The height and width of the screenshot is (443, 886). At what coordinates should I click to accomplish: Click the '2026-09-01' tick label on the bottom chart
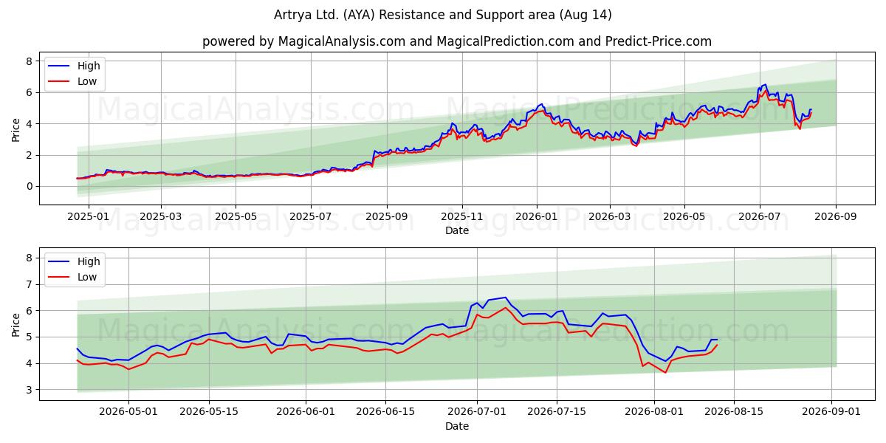(831, 413)
